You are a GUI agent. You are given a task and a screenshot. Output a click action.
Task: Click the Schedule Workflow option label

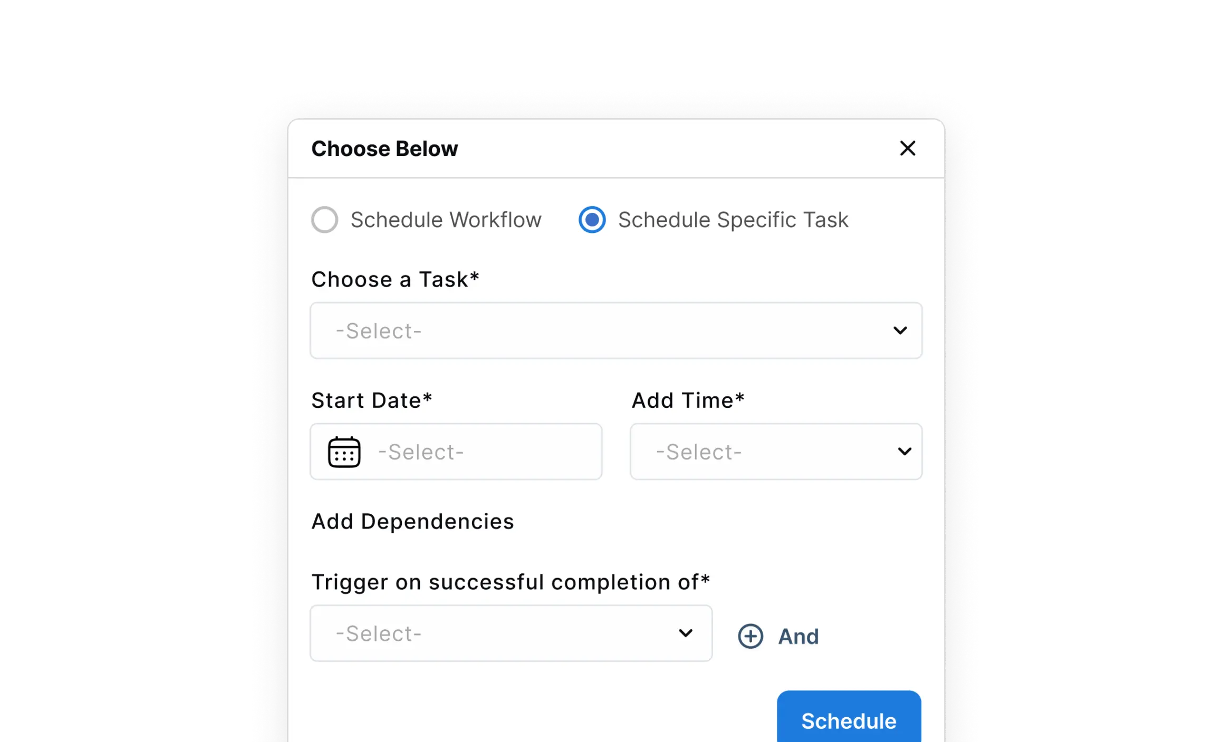446,220
